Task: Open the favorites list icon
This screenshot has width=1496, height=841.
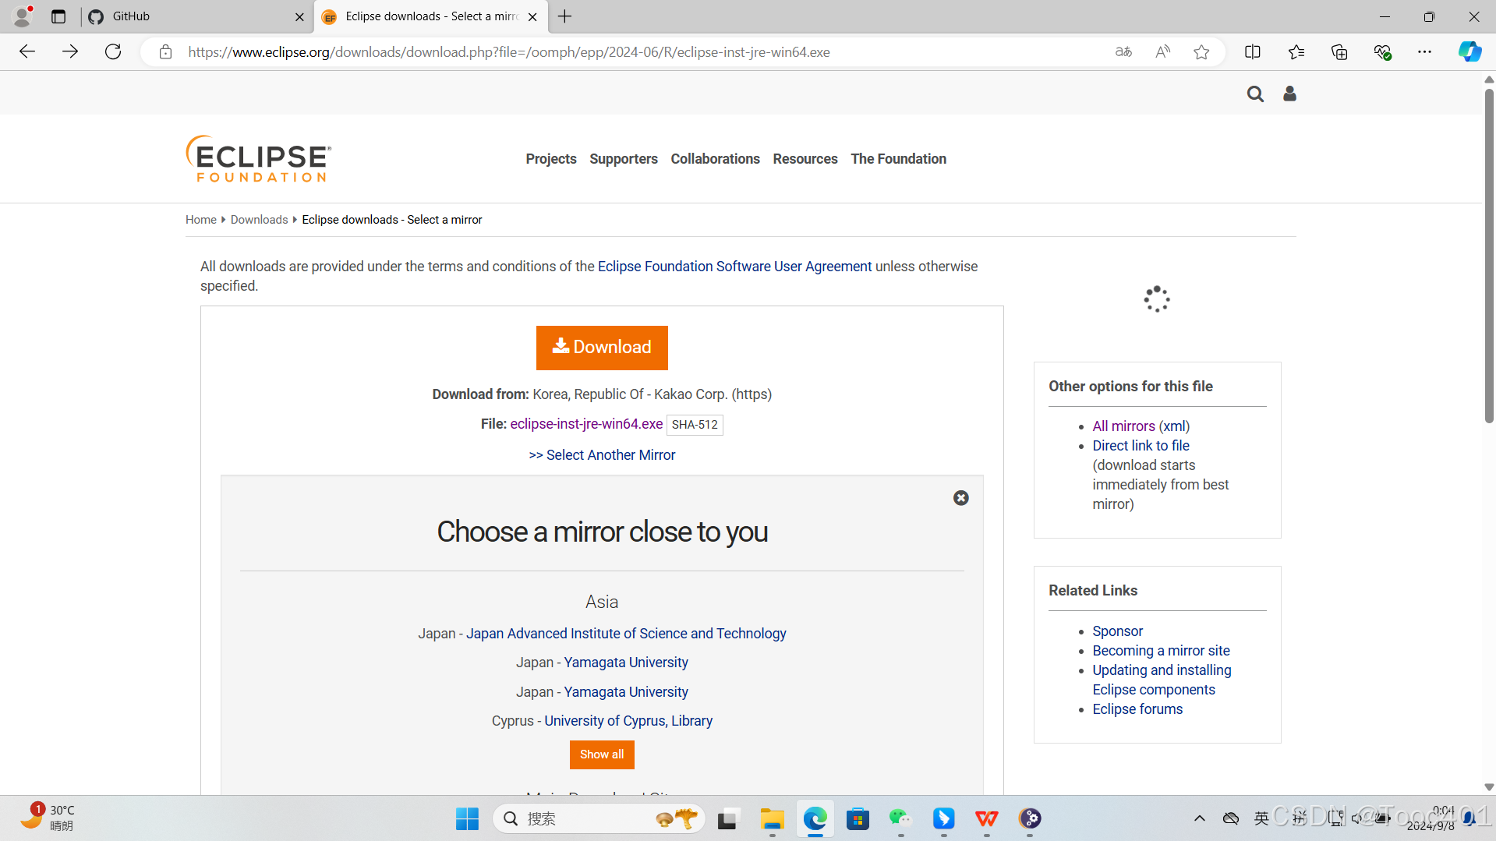Action: pos(1296,52)
